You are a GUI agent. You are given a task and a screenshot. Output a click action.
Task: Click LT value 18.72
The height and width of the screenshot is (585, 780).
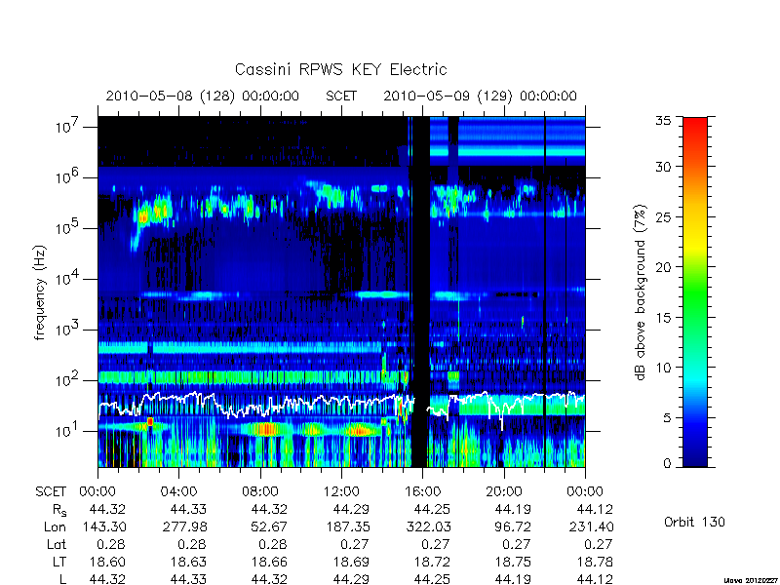click(x=432, y=562)
